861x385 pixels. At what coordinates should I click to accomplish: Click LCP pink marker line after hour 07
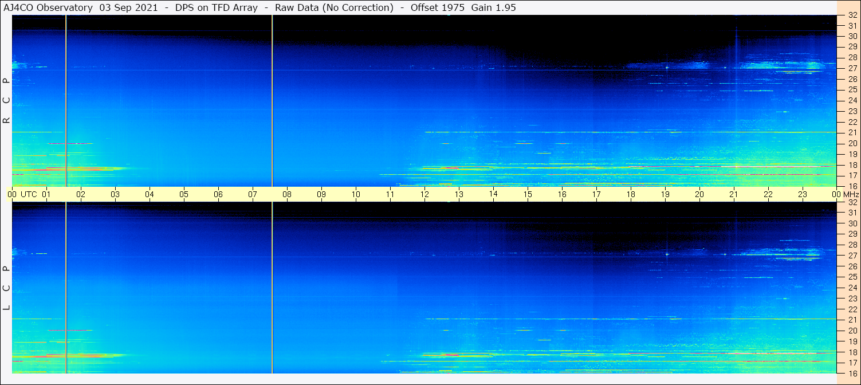point(272,288)
